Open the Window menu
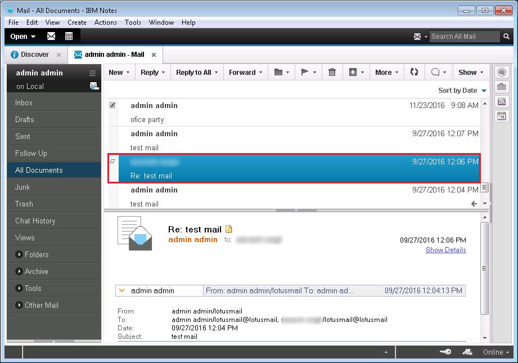This screenshot has height=363, width=518. pos(161,23)
